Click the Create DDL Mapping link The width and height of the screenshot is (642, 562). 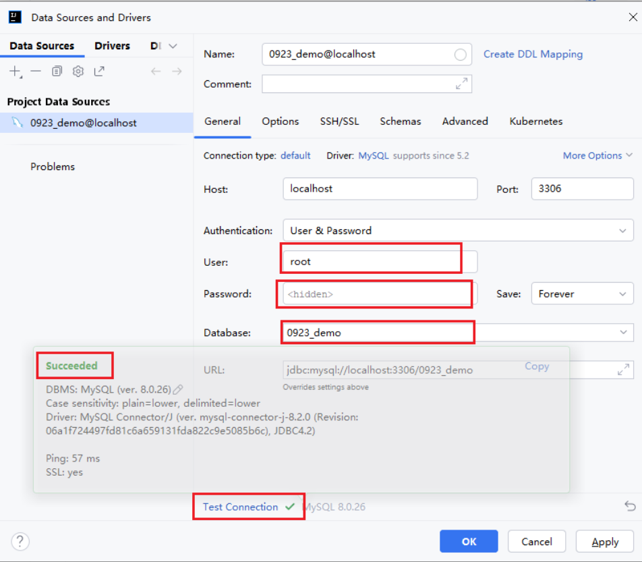[533, 55]
